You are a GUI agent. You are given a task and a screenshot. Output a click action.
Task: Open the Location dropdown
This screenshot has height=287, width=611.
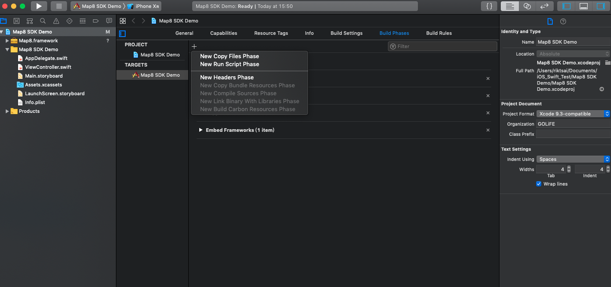(573, 54)
